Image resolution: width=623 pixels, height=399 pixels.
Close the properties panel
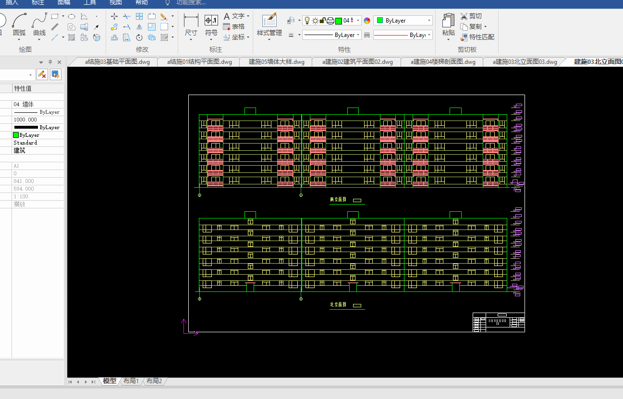pyautogui.click(x=59, y=62)
